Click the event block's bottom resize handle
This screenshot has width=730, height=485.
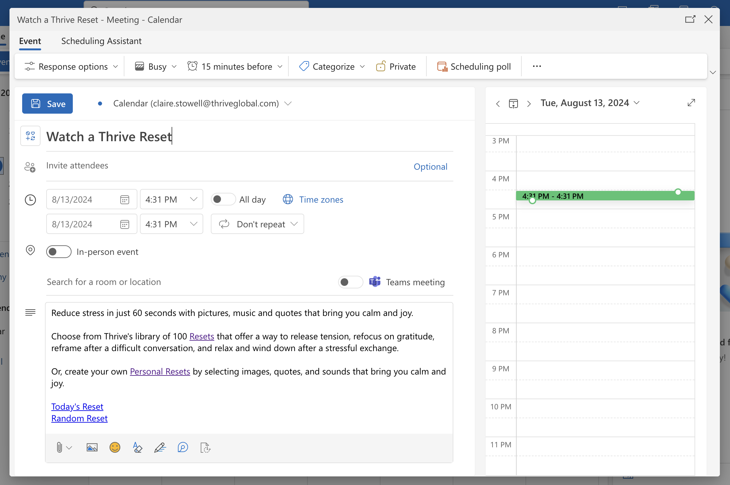(x=532, y=201)
